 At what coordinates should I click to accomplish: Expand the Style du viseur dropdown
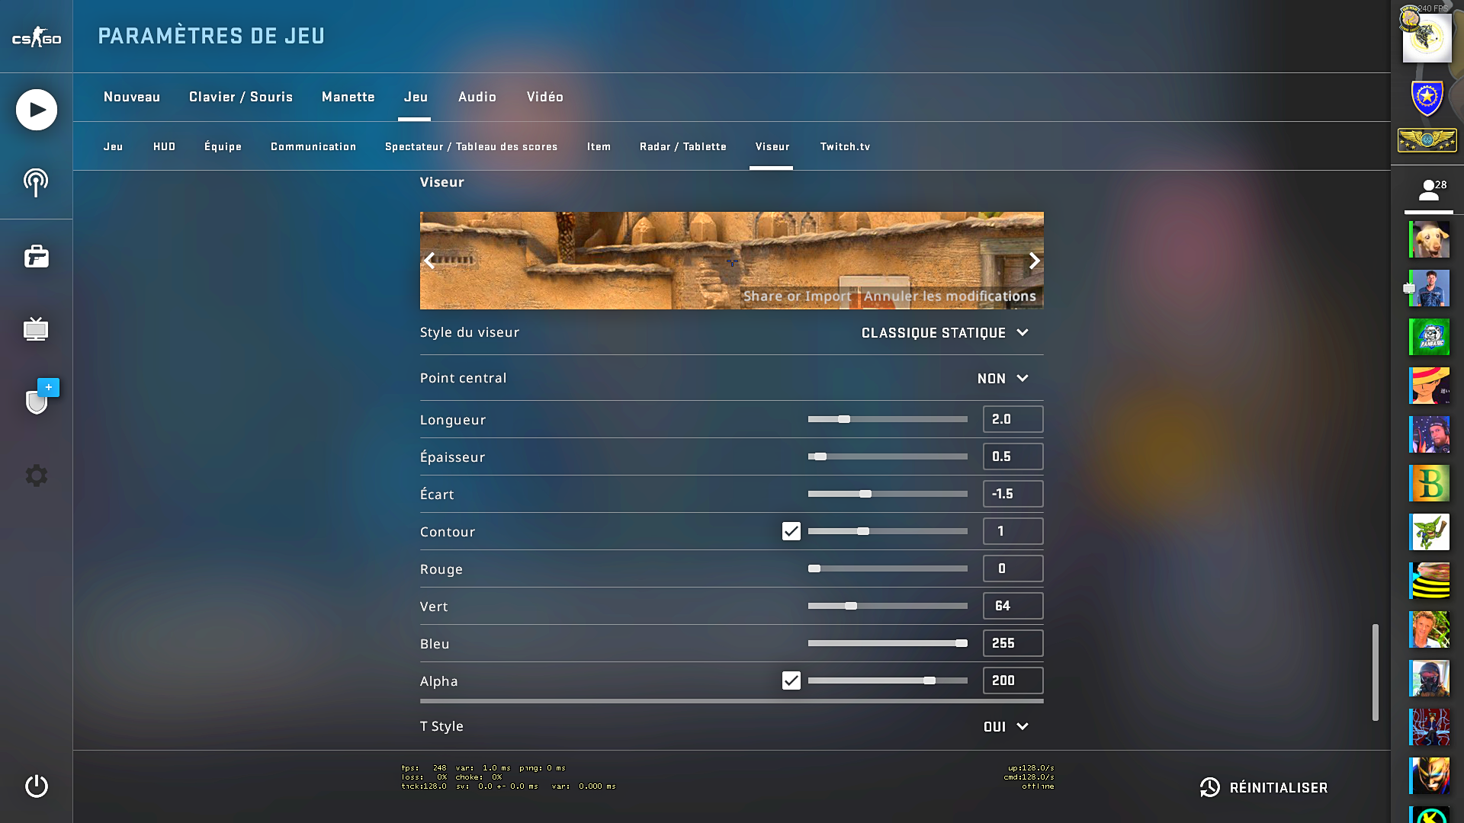point(945,333)
